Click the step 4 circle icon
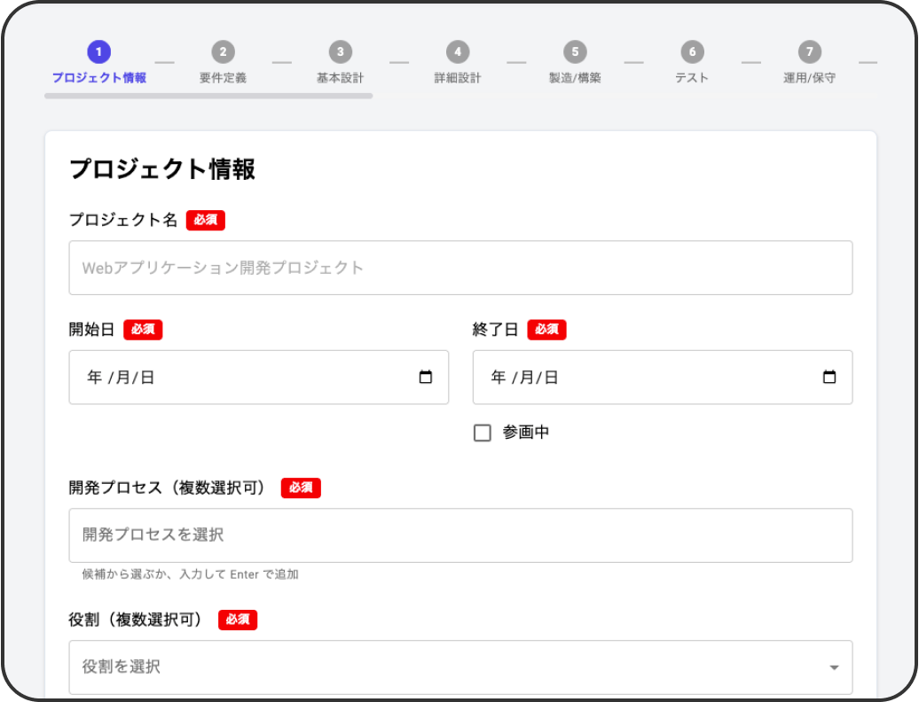Screen dimensions: 919x702 457,52
